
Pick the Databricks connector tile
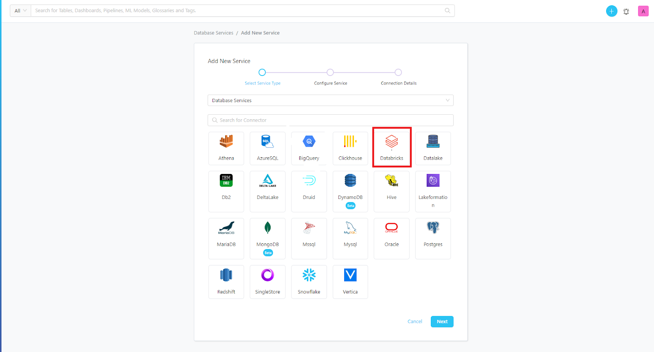tap(392, 147)
